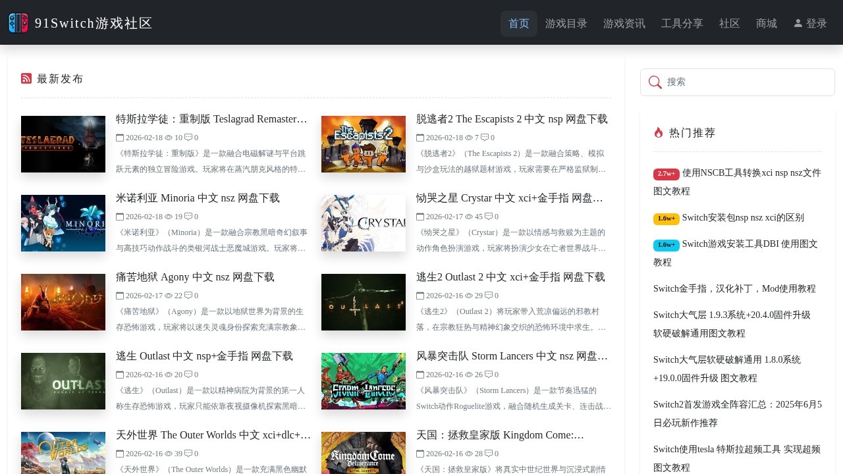This screenshot has width=843, height=474.
Task: Click the user icon beside 登录
Action: coord(798,23)
